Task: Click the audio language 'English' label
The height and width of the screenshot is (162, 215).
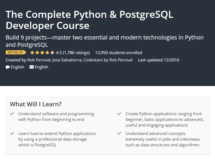Action: tap(17, 67)
